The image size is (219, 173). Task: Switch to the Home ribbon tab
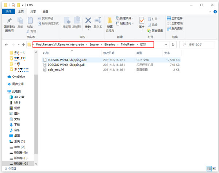tap(21, 12)
